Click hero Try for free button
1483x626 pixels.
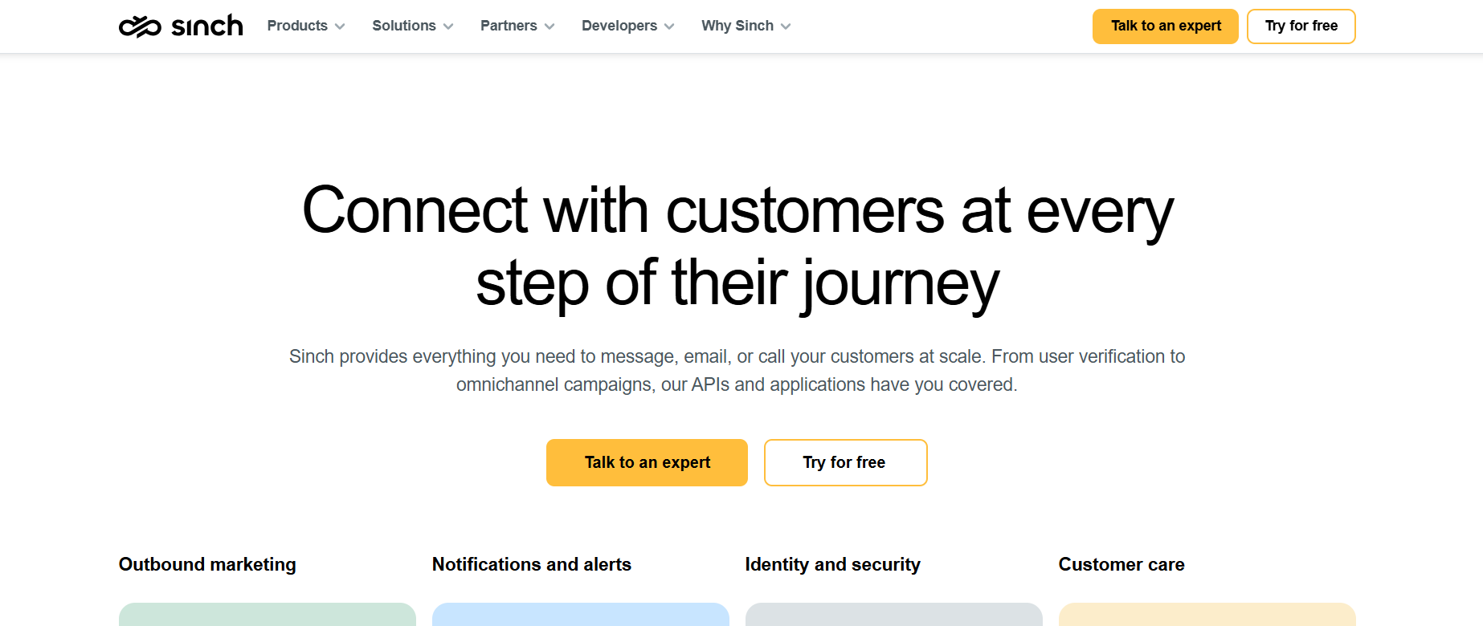846,462
